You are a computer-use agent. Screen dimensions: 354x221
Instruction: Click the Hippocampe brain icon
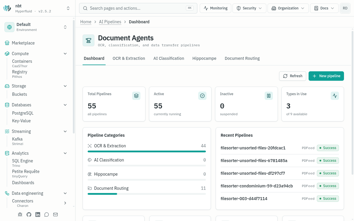coord(90,174)
